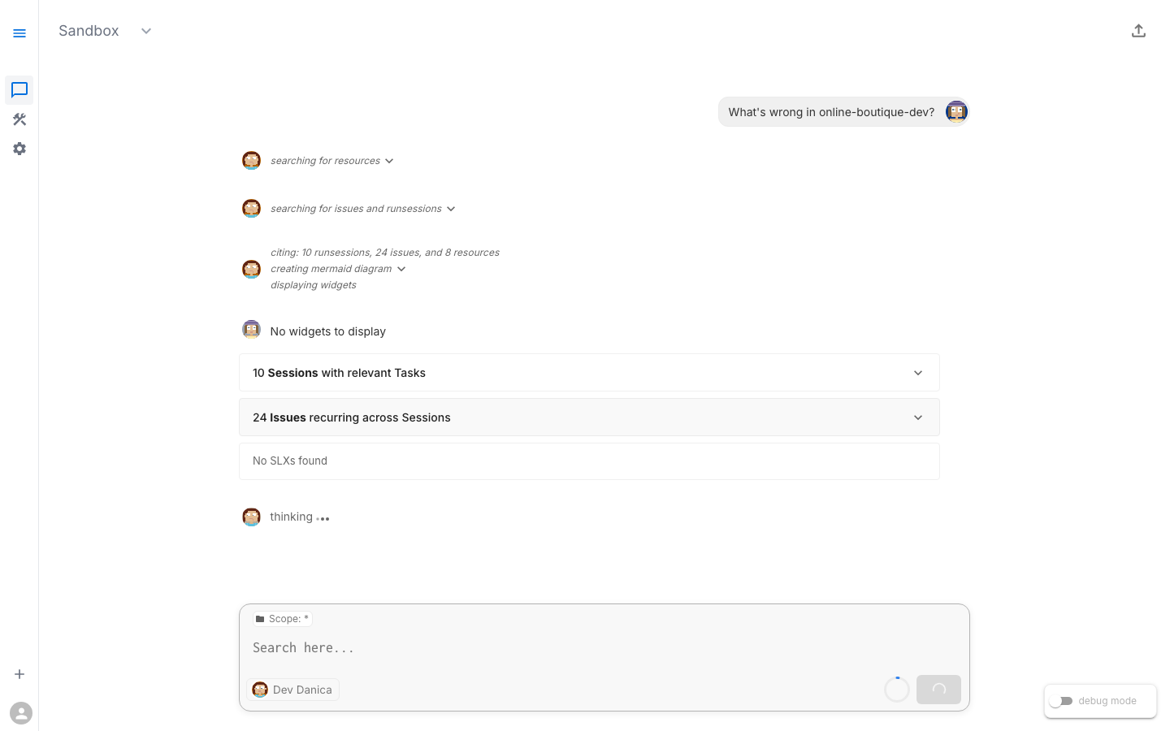Click the user avatar beside the question
The image size is (1170, 731).
coord(956,111)
